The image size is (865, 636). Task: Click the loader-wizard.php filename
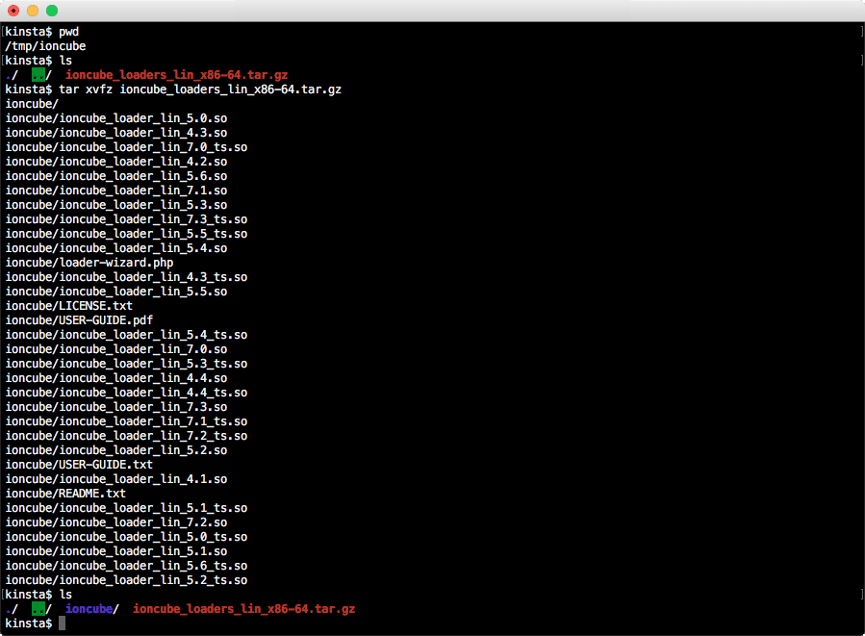tap(89, 262)
